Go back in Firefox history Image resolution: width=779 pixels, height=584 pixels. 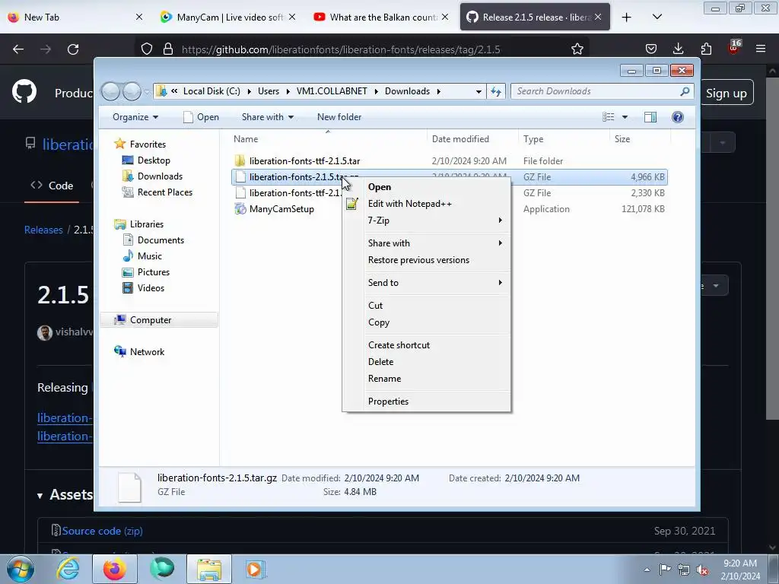click(18, 49)
